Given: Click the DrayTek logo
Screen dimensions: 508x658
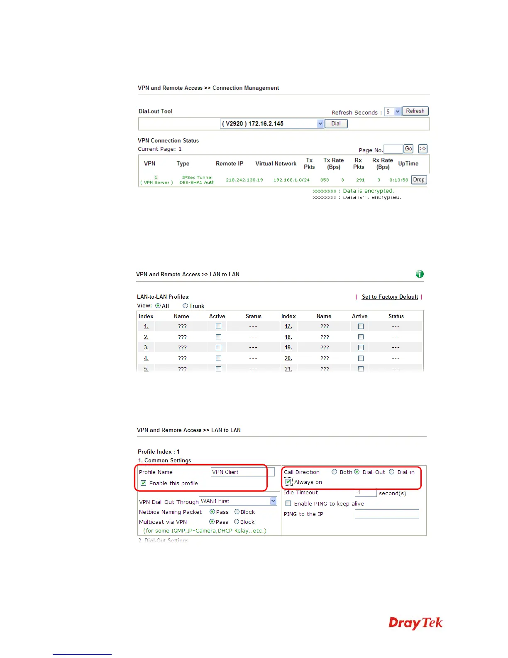Looking at the screenshot, I should 415,623.
